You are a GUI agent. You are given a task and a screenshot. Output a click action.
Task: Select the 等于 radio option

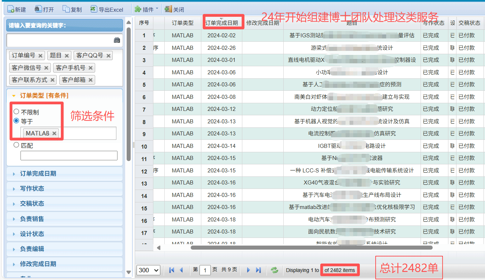[16, 121]
